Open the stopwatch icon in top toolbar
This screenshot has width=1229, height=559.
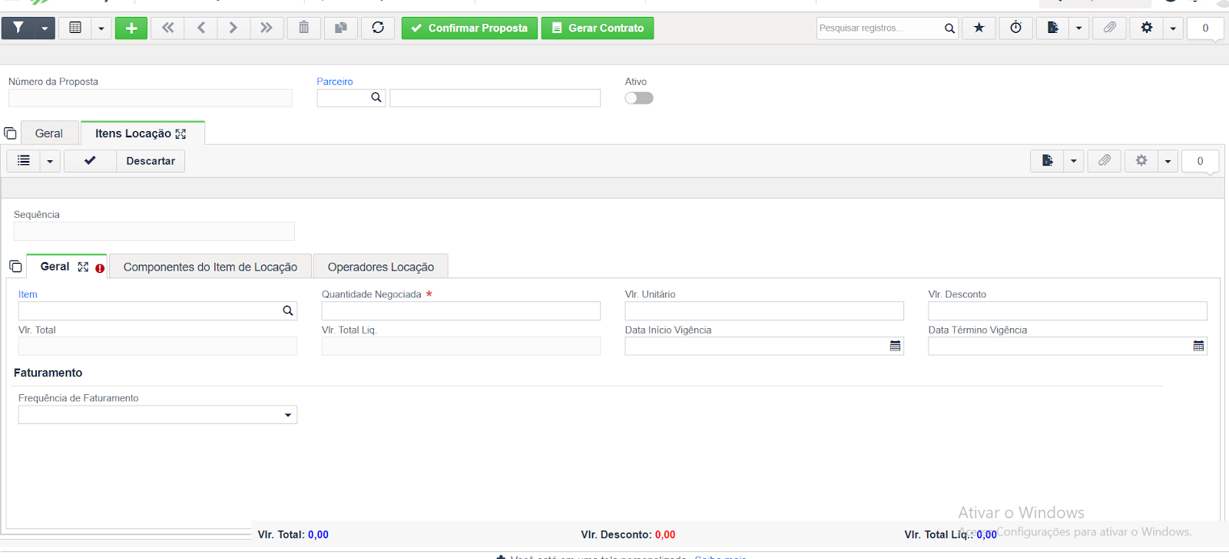(1016, 28)
